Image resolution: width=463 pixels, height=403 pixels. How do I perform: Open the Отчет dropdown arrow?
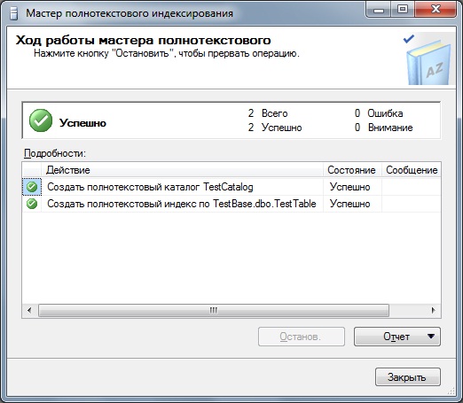coord(431,337)
